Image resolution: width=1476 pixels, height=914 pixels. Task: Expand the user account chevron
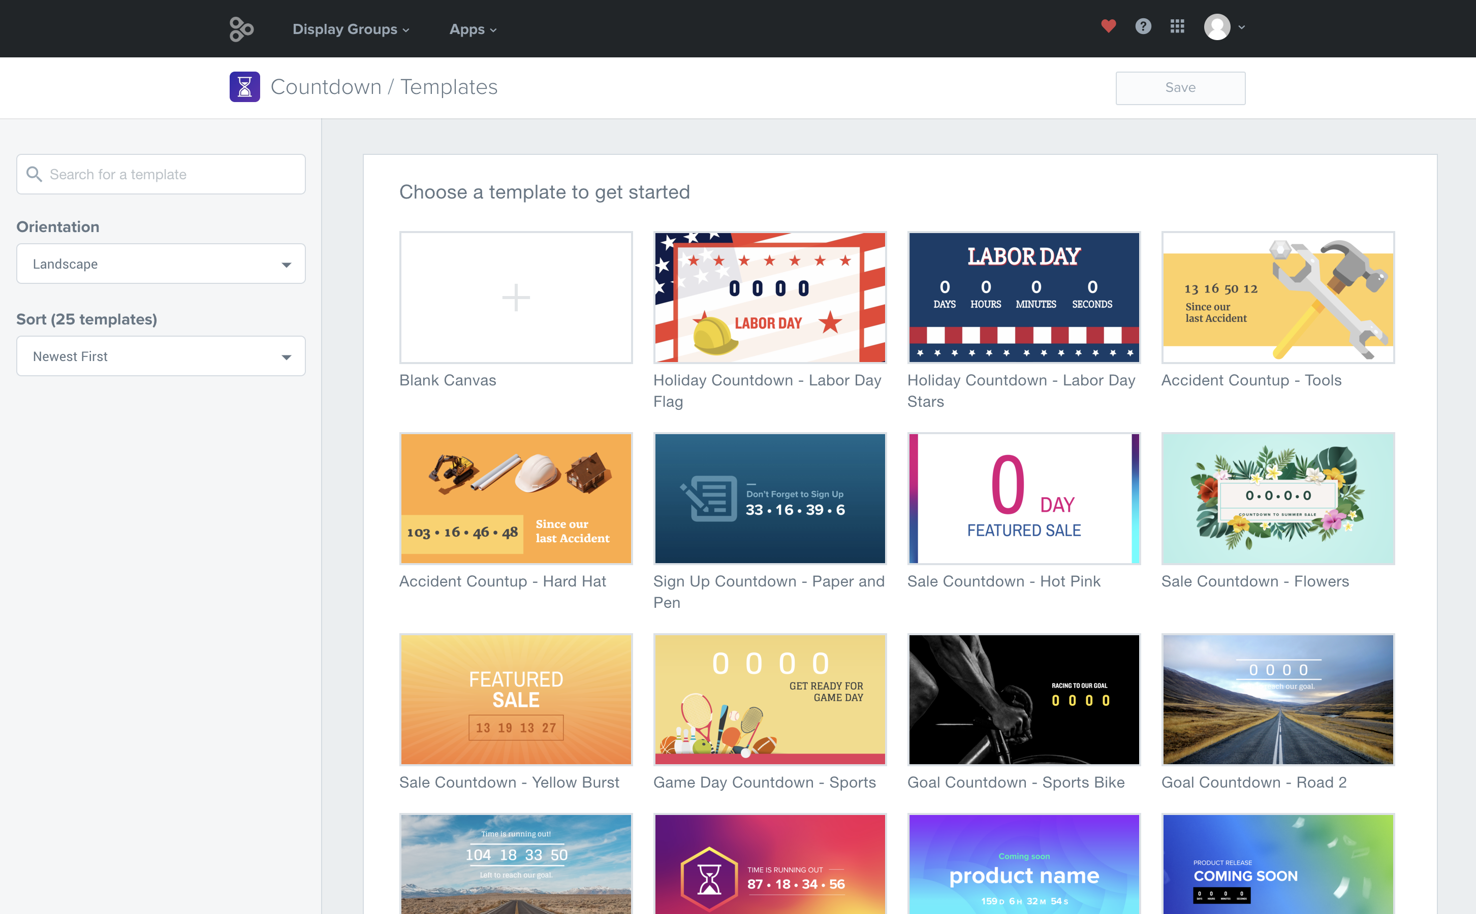(1242, 28)
